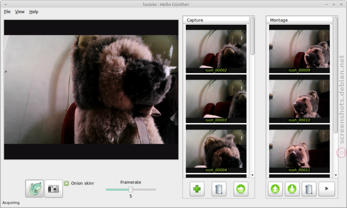Move selected montage frame down
347x208 pixels.
(x=292, y=189)
